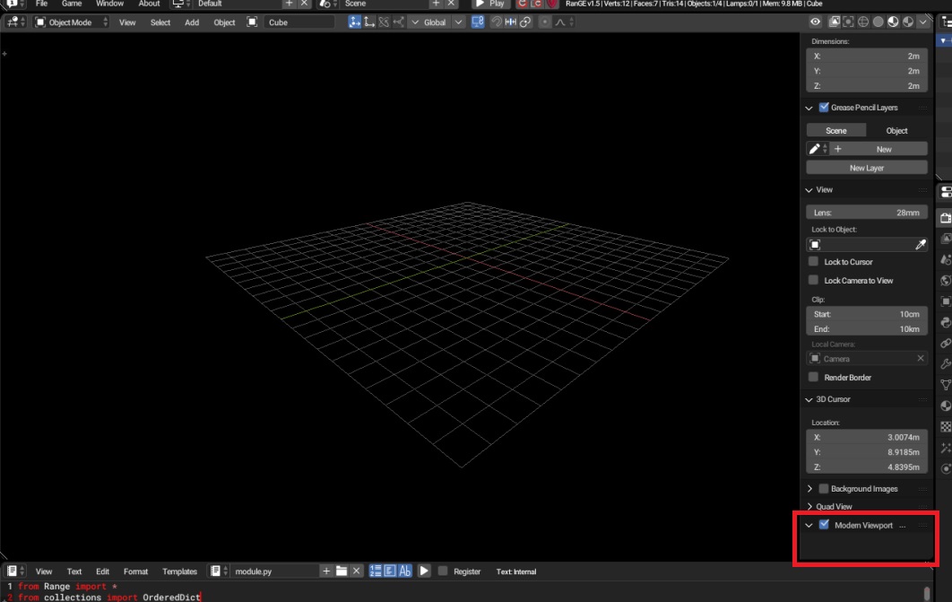
Task: Adjust Clip End 10km field
Action: pyautogui.click(x=867, y=328)
